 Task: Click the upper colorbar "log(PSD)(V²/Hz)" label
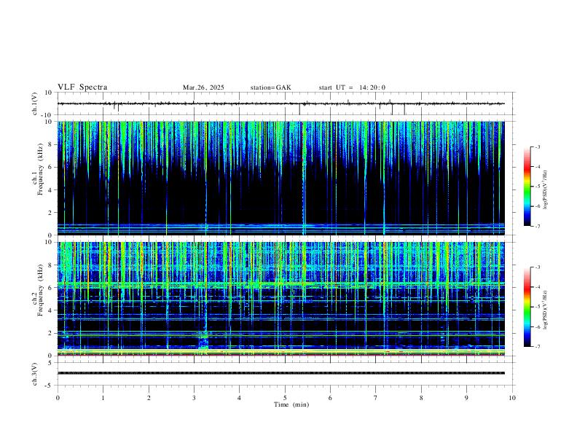tap(546, 190)
